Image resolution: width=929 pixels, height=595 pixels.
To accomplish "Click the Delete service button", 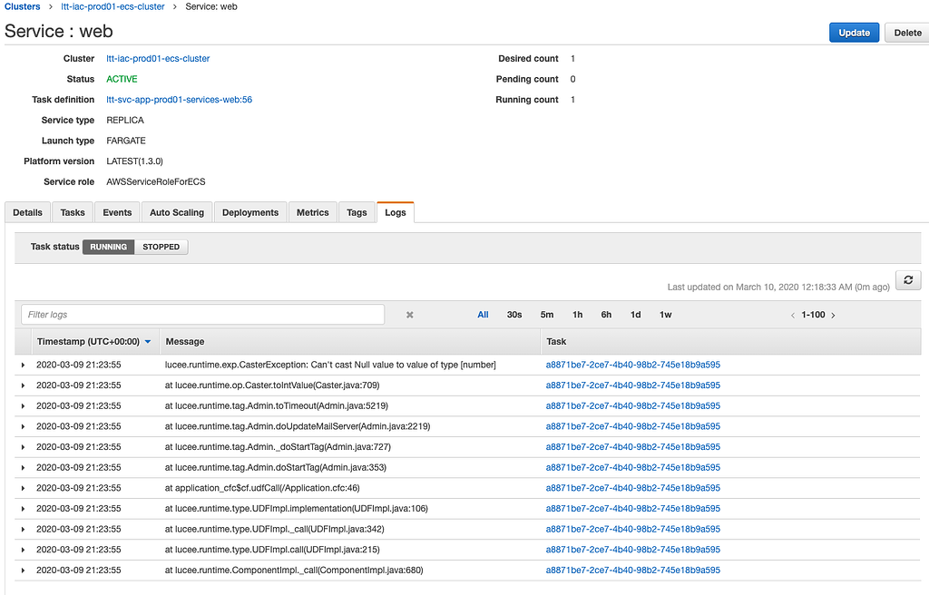I will 907,33.
